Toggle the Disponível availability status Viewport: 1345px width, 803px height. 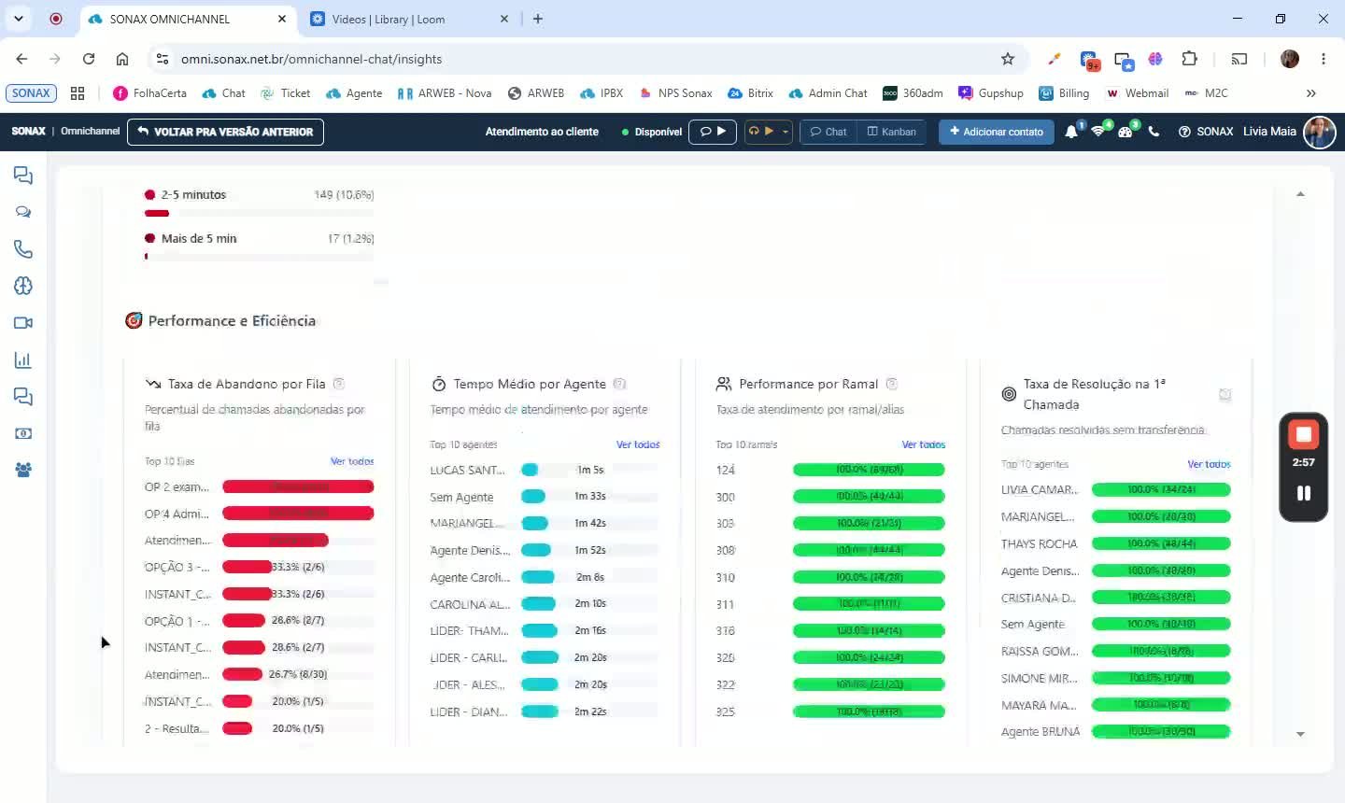tap(652, 132)
